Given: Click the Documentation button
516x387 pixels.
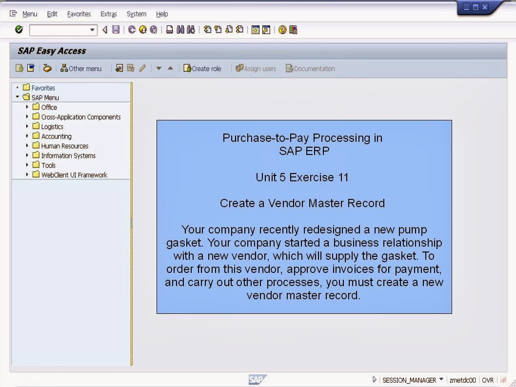Looking at the screenshot, I should click(311, 68).
